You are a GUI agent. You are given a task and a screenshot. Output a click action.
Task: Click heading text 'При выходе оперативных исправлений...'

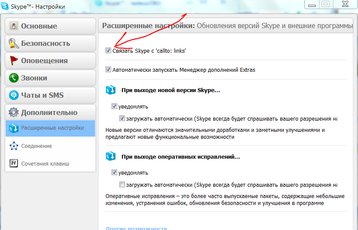point(181,157)
